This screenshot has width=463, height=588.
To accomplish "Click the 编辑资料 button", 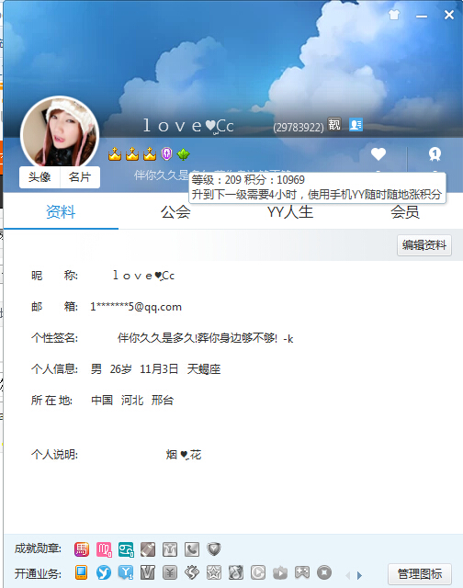I will tap(424, 245).
